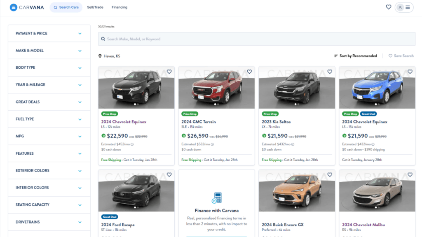422x237 pixels.
Task: Click info icon on Kia Seltos estimate
Action: pyautogui.click(x=293, y=144)
